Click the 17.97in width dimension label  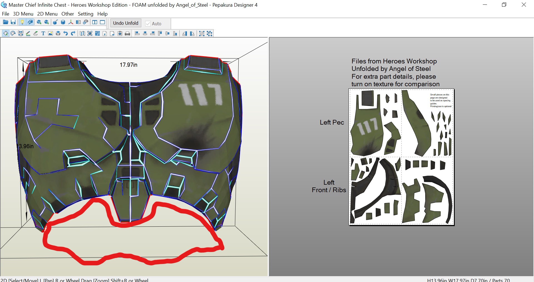tap(128, 65)
